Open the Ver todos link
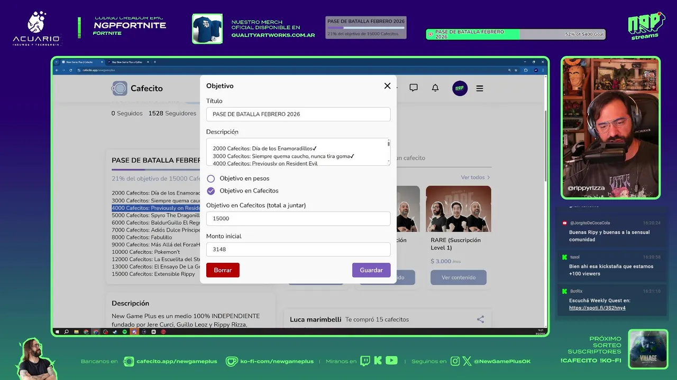677x380 pixels. coord(475,177)
